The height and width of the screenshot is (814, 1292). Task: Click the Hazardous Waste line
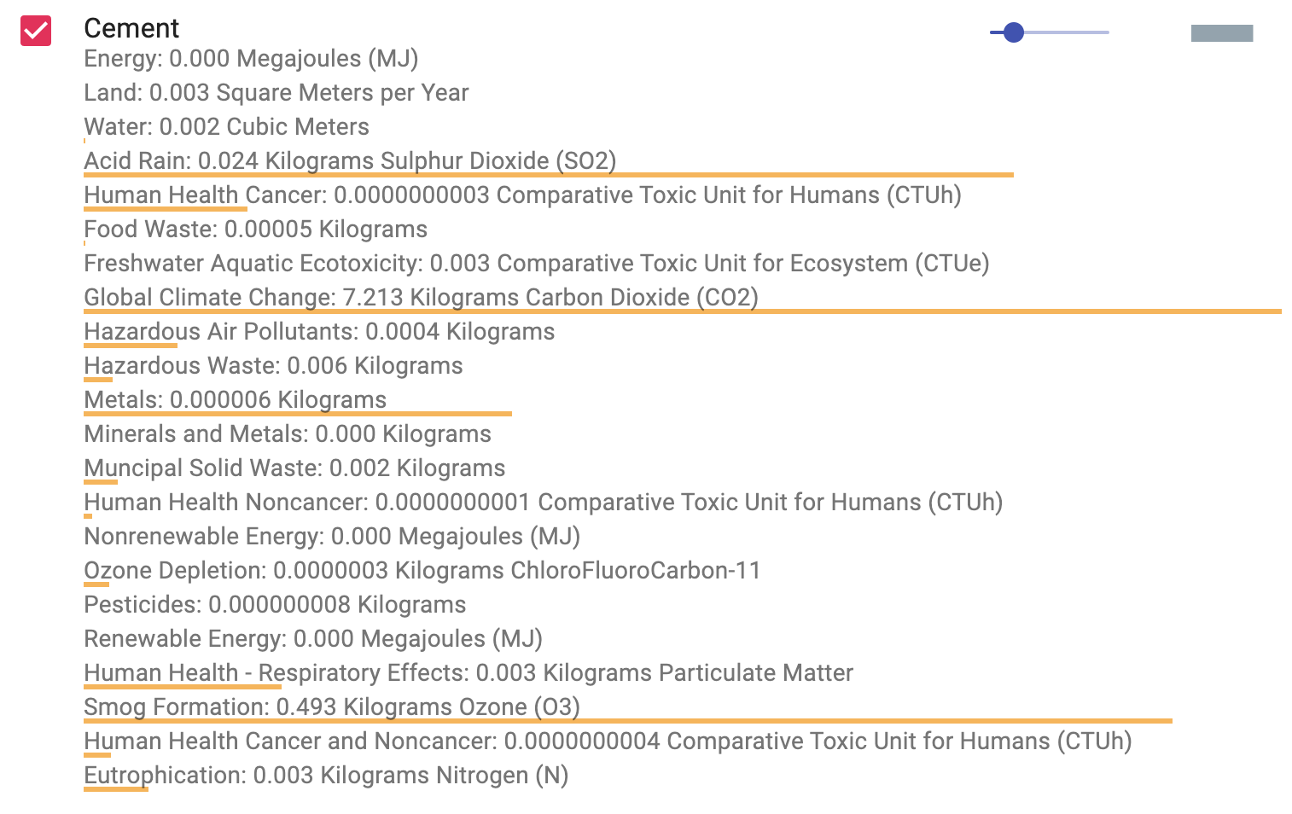click(273, 366)
